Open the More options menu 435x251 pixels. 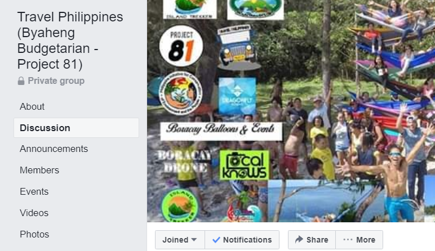click(x=359, y=240)
